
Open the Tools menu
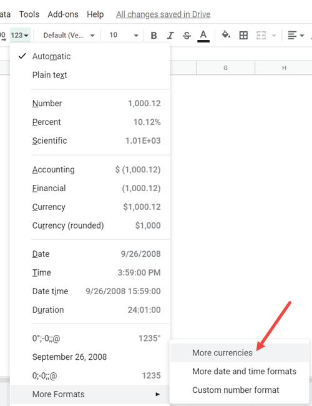click(29, 14)
